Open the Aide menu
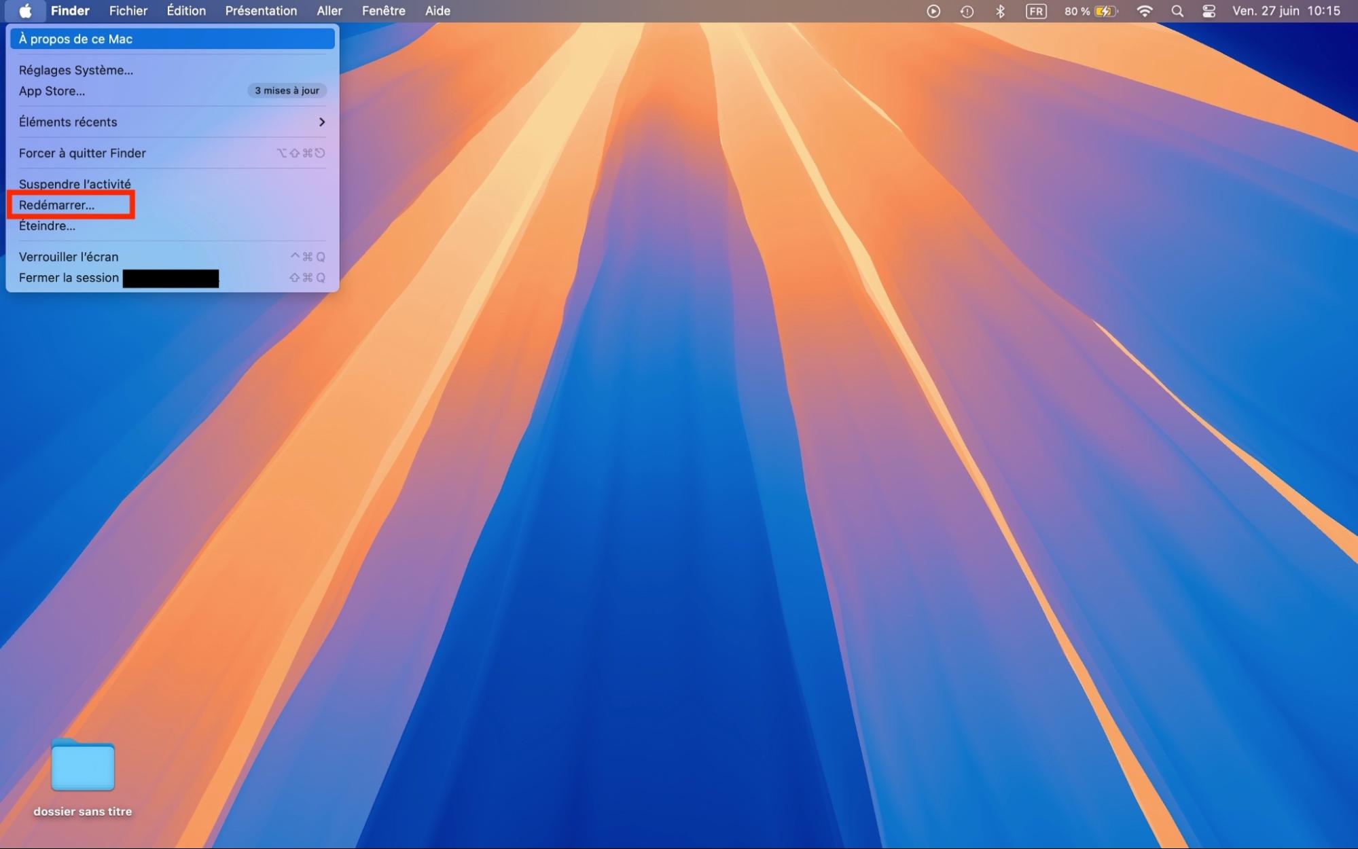The image size is (1358, 849). coord(437,11)
